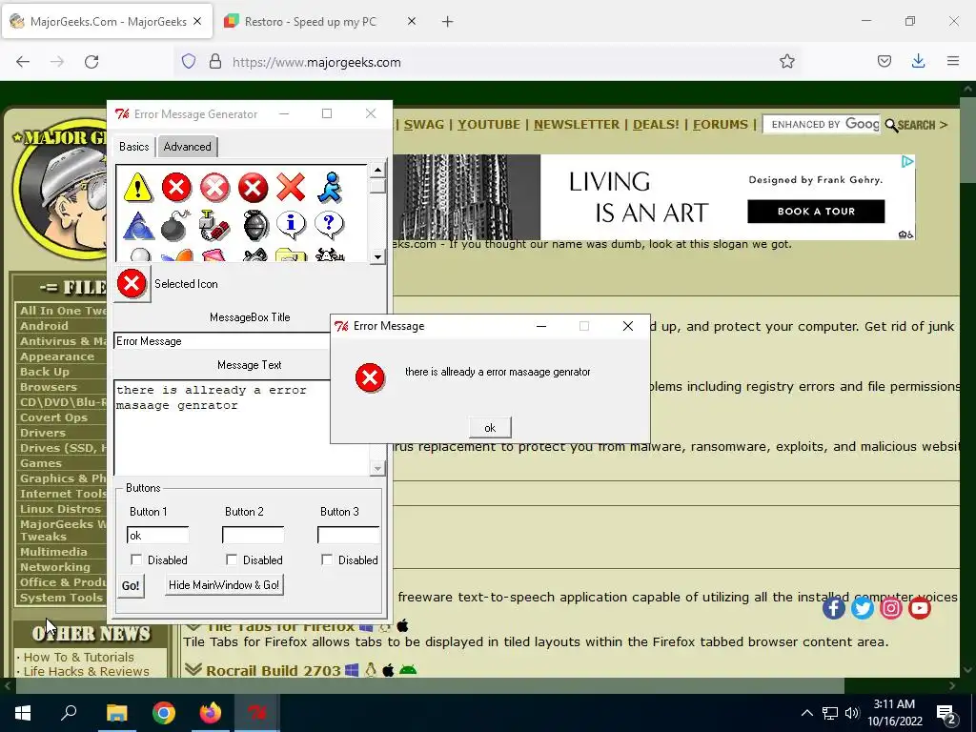The width and height of the screenshot is (976, 732).
Task: Open How To & Tutorials link
Action: click(78, 658)
